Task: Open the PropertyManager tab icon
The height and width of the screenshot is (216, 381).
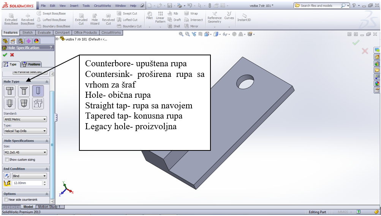Action: (x=13, y=41)
